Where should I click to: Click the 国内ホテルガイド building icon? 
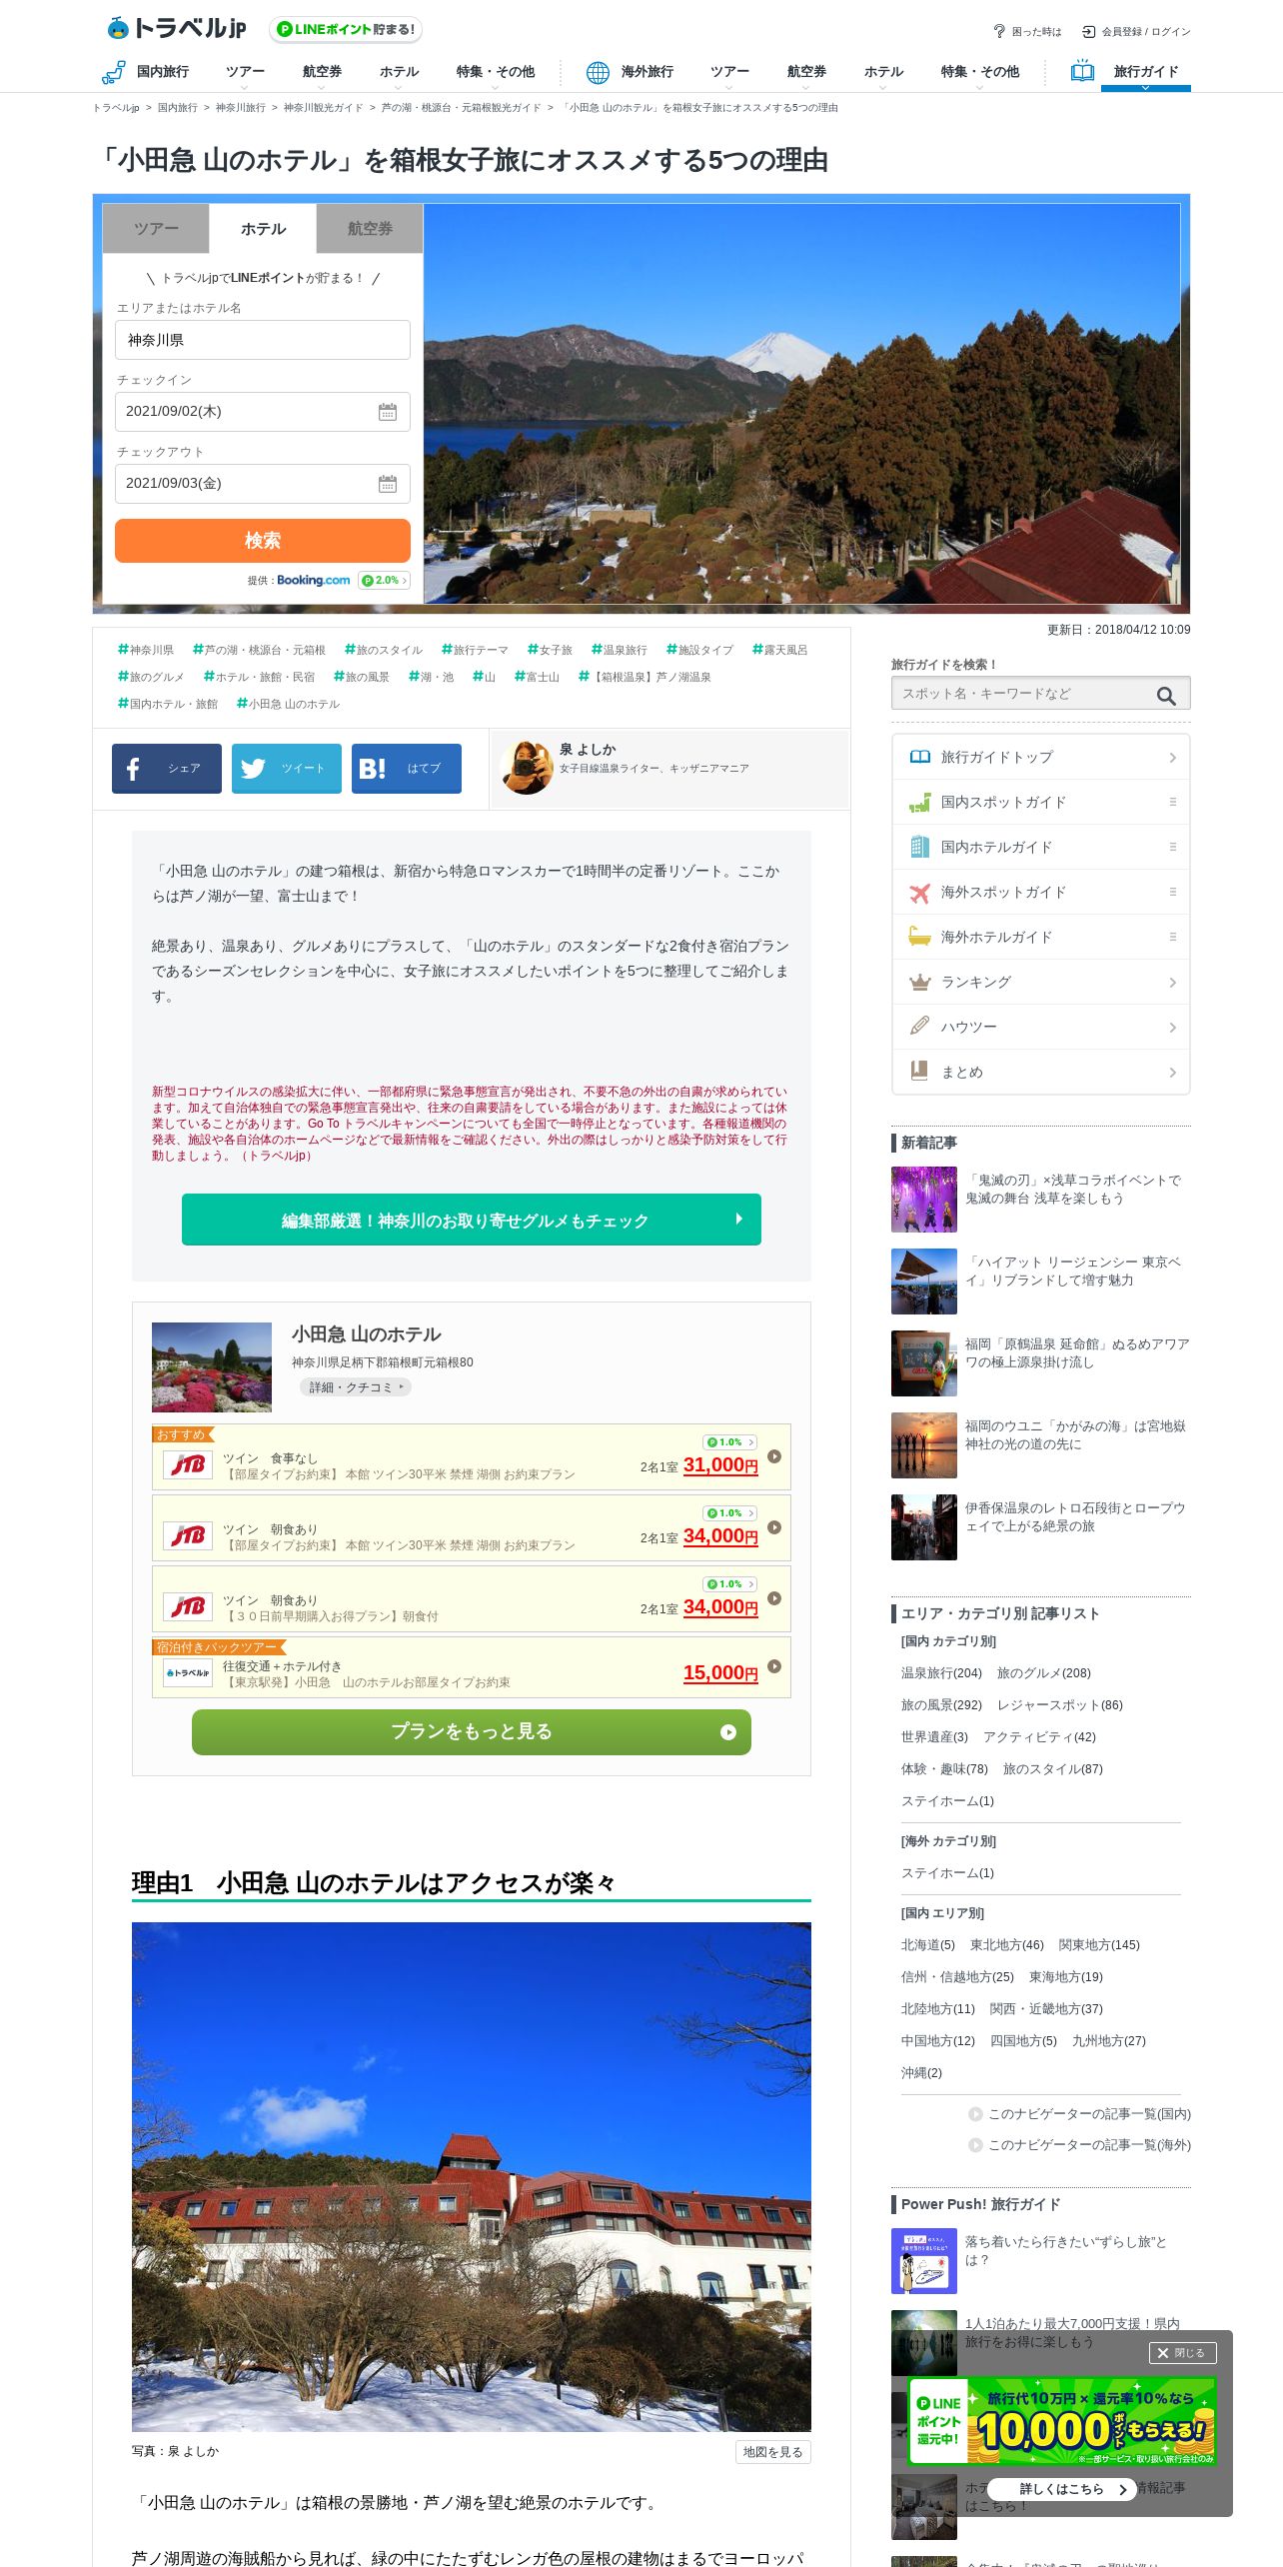point(919,847)
